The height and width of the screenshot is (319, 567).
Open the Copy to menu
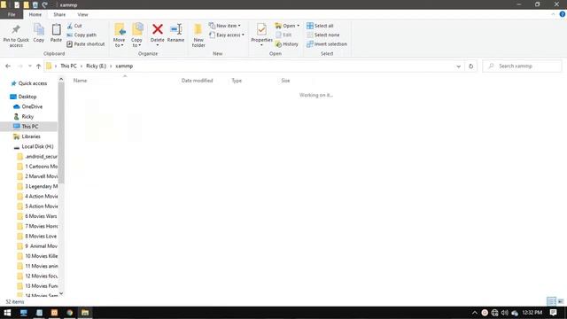pos(136,35)
